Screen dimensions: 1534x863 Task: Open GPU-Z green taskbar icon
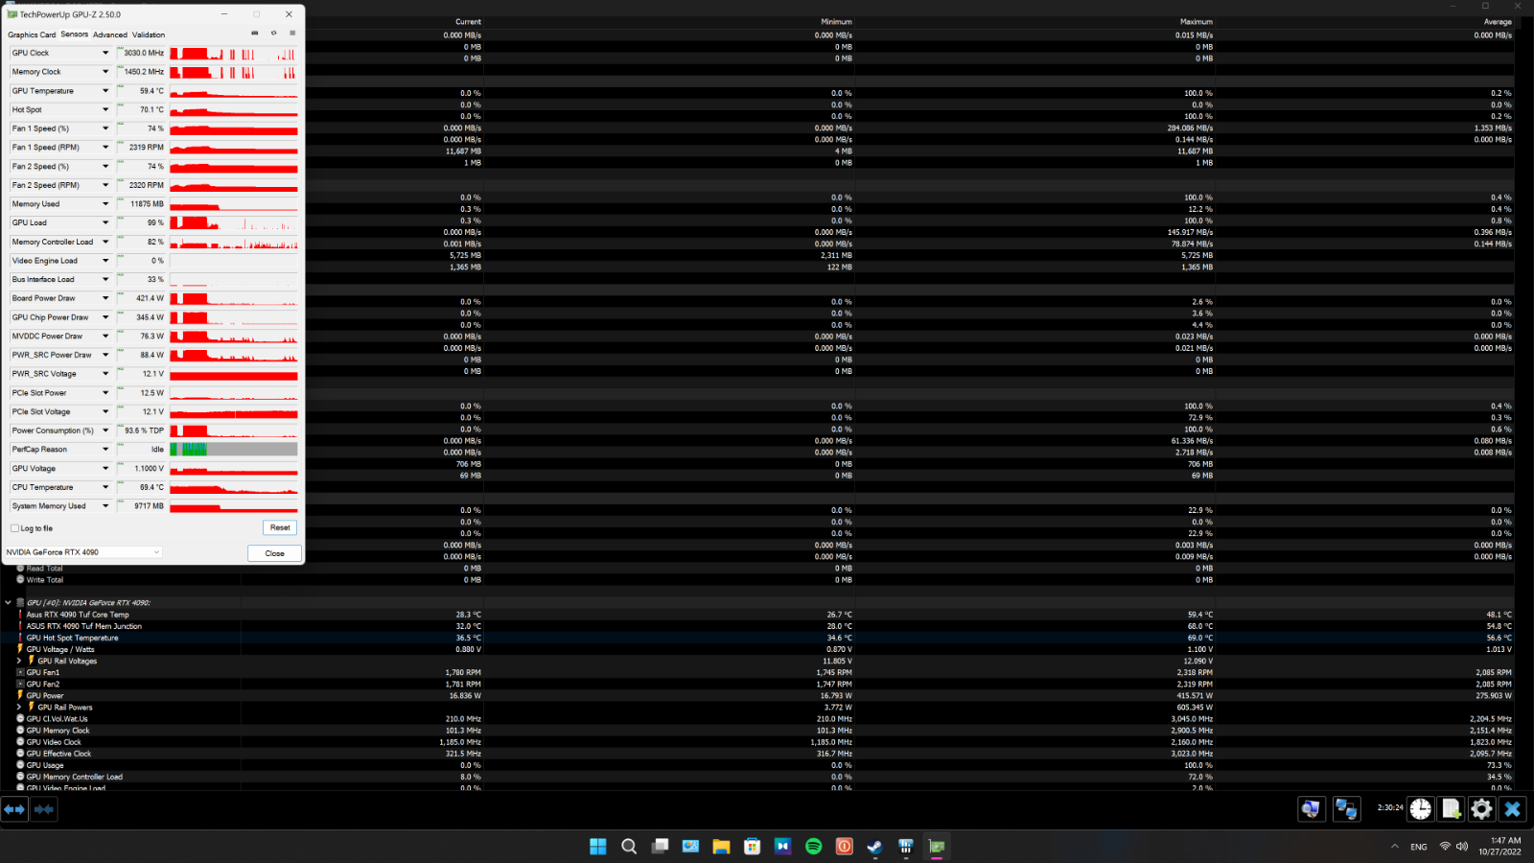[x=936, y=846]
